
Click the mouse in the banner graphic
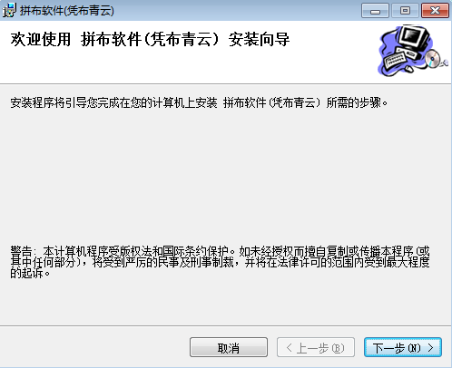(x=408, y=69)
